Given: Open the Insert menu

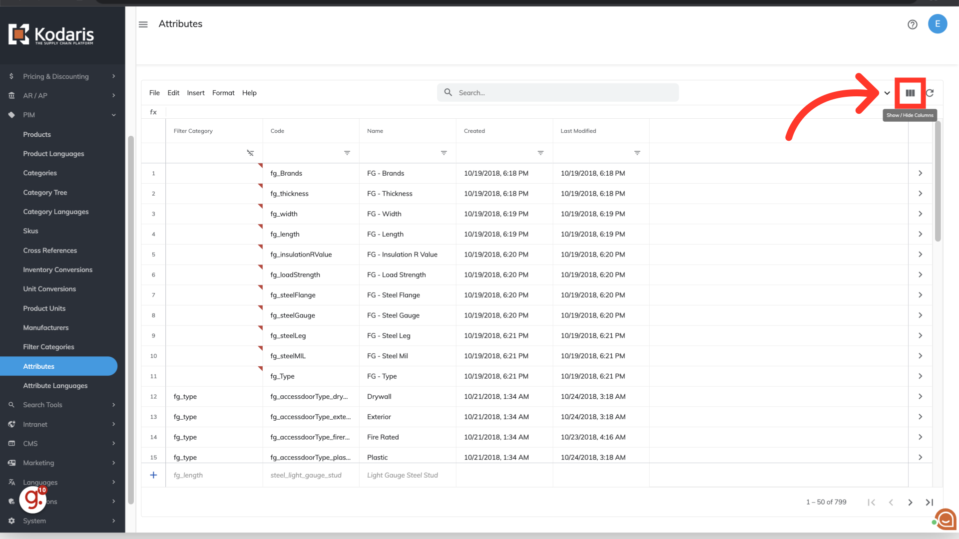Looking at the screenshot, I should click(x=195, y=93).
